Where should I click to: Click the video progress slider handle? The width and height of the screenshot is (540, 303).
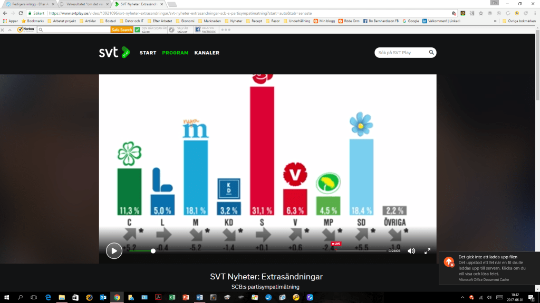(153, 251)
